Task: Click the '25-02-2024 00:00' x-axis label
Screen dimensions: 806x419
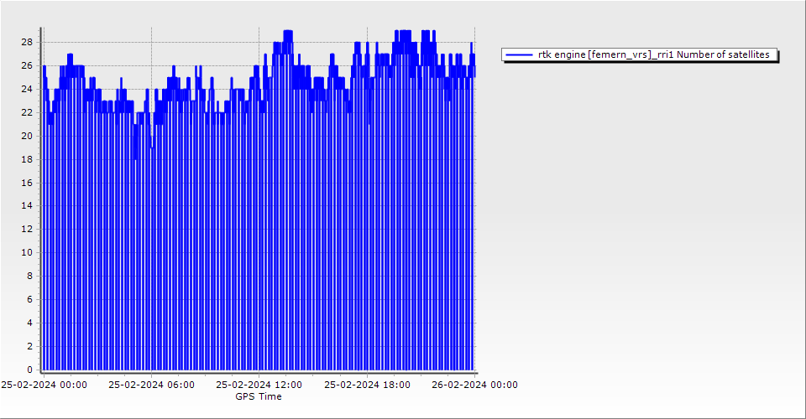Action: pyautogui.click(x=44, y=385)
